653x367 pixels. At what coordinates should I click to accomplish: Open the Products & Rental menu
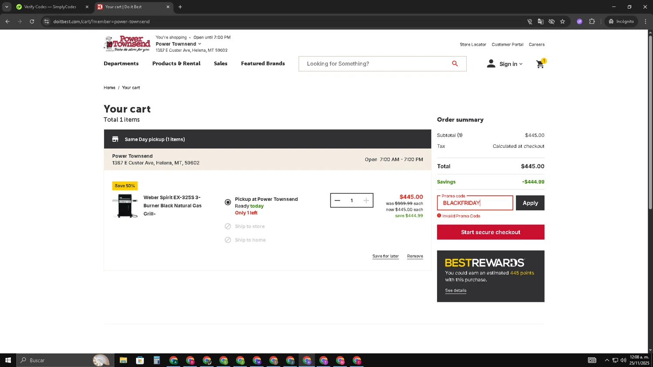point(176,63)
